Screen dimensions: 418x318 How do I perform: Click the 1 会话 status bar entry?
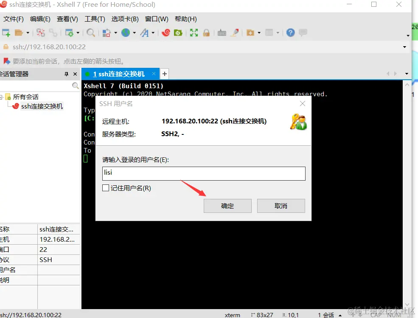click(x=326, y=315)
